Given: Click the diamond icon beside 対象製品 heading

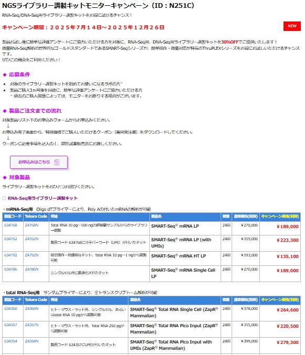Looking at the screenshot, I should pos(5,177).
